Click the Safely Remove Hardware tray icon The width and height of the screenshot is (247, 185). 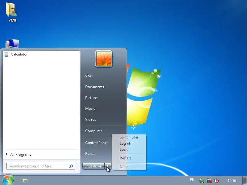[x=202, y=181]
